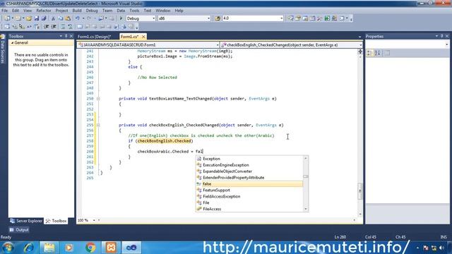Save the current file with the floppy icon
This screenshot has height=254, width=452.
point(37,18)
